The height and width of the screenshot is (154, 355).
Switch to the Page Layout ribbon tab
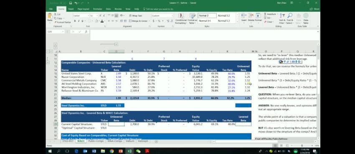point(83,9)
